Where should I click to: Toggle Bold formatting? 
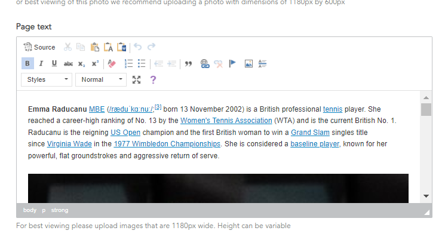27,63
